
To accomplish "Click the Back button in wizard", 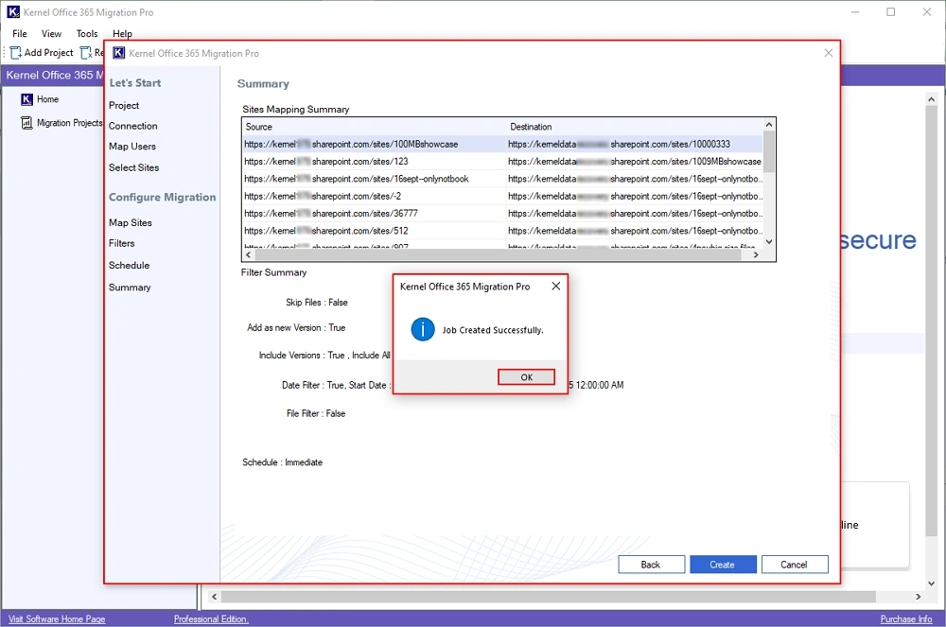I will 651,565.
